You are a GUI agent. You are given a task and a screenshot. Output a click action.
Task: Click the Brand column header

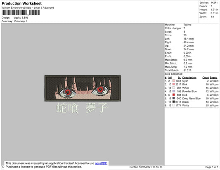pyautogui.click(x=213, y=78)
